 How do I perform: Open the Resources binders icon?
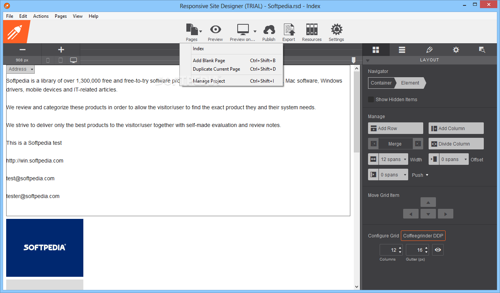[312, 29]
